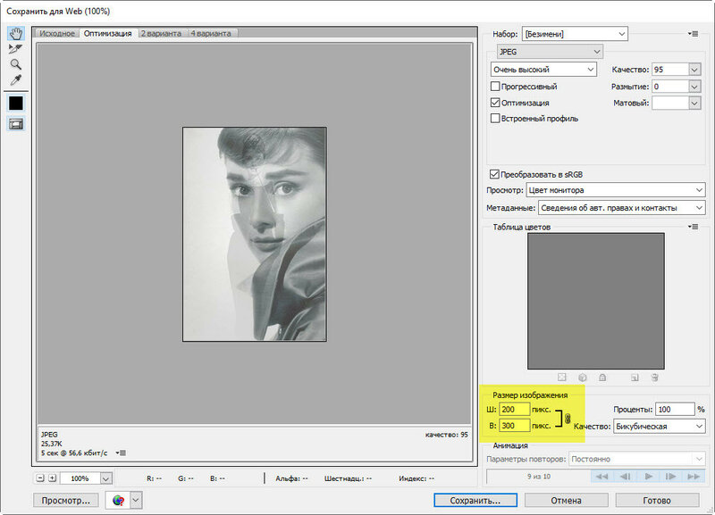Toggle slices visibility icon
The width and height of the screenshot is (715, 515).
pos(15,124)
